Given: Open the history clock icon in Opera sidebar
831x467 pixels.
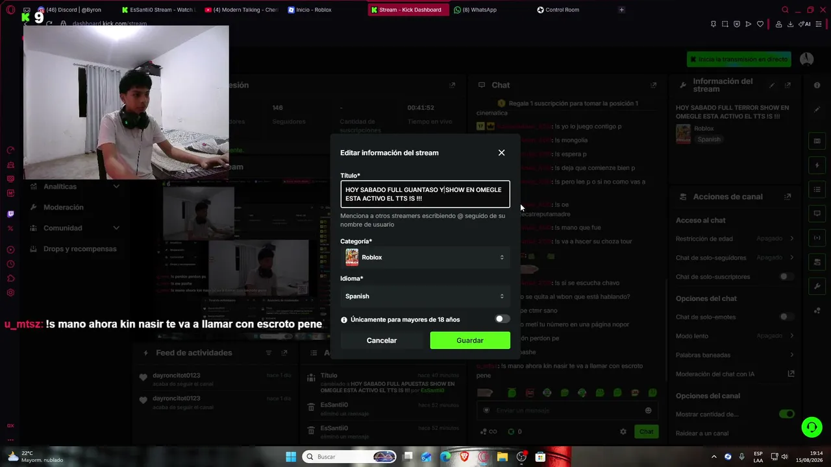Looking at the screenshot, I should (x=10, y=264).
